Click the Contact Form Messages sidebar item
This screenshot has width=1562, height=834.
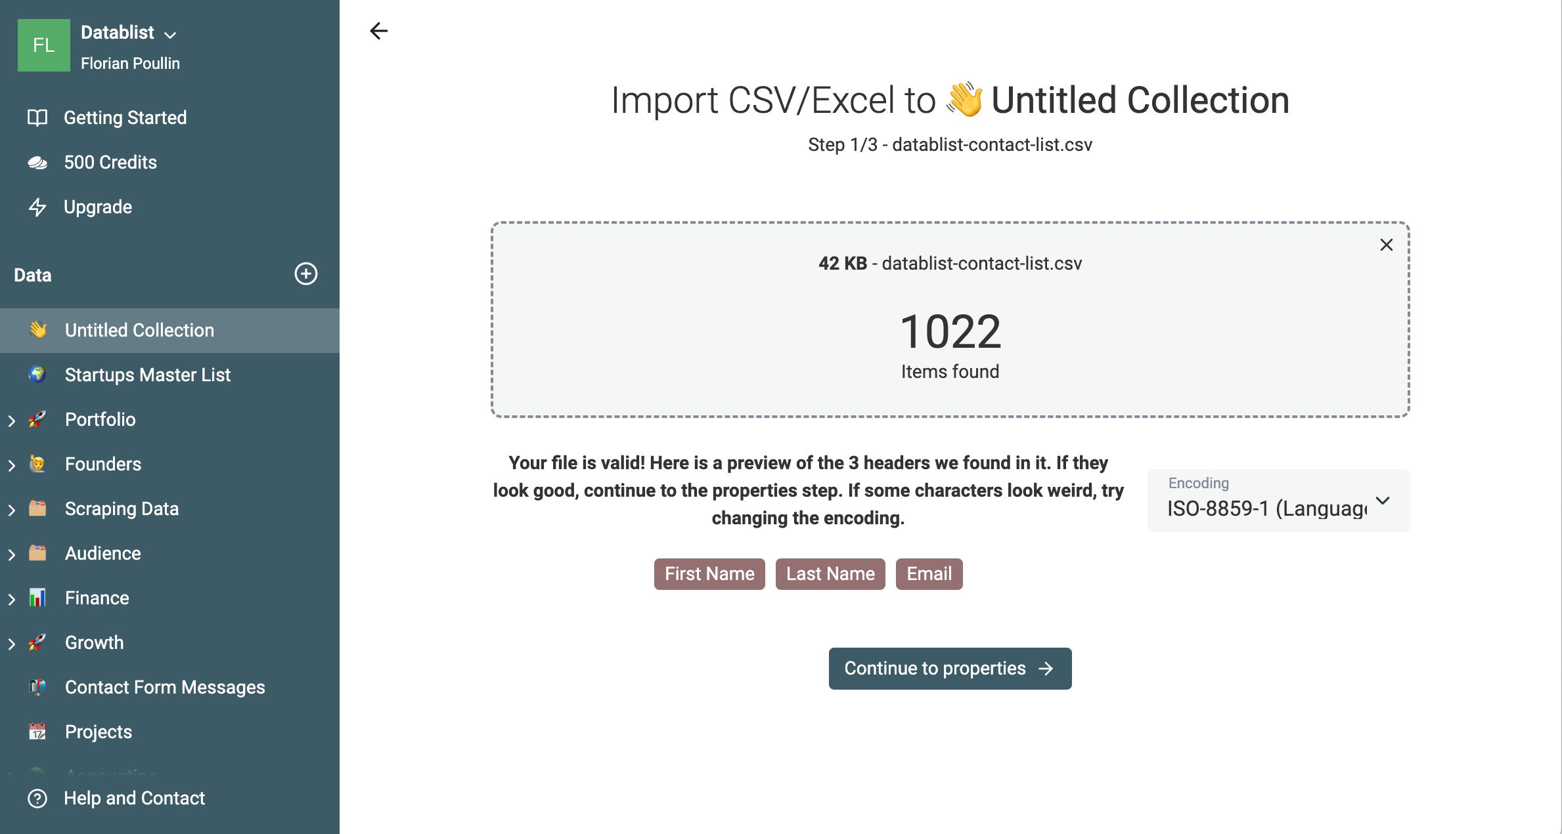tap(164, 686)
